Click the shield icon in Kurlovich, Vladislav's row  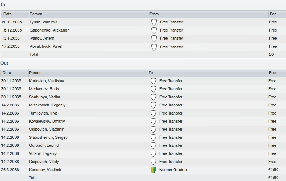coord(153,81)
